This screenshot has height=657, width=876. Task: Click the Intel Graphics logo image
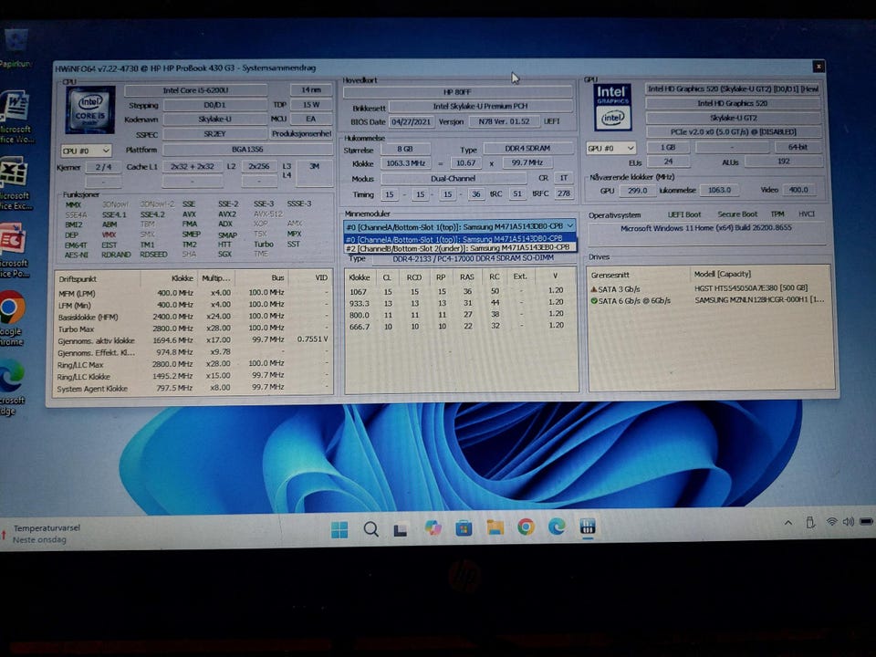612,108
